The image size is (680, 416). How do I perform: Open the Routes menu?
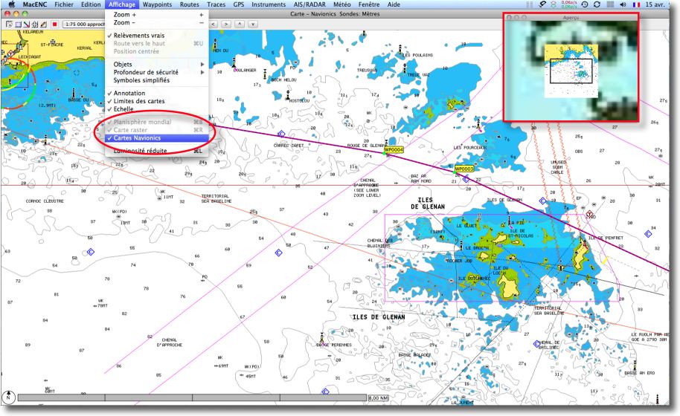tap(189, 4)
